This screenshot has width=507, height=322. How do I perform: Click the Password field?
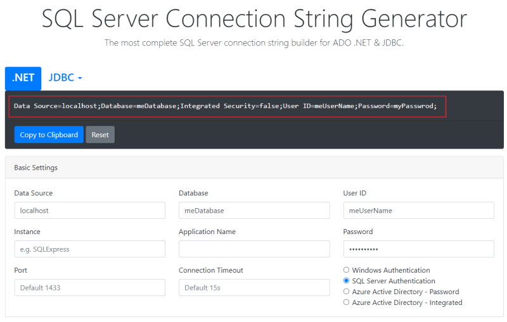pyautogui.click(x=419, y=249)
